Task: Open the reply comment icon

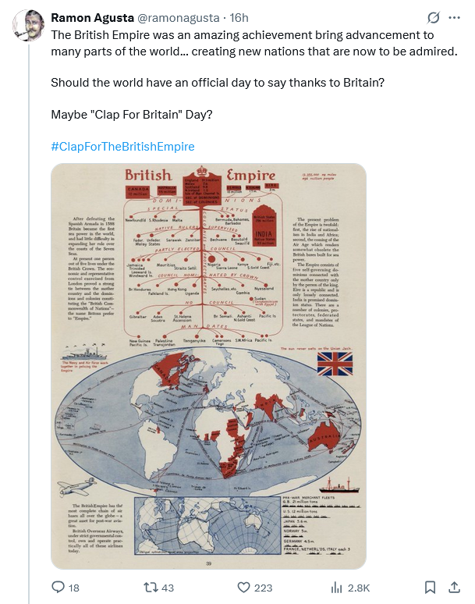Action: [x=58, y=588]
